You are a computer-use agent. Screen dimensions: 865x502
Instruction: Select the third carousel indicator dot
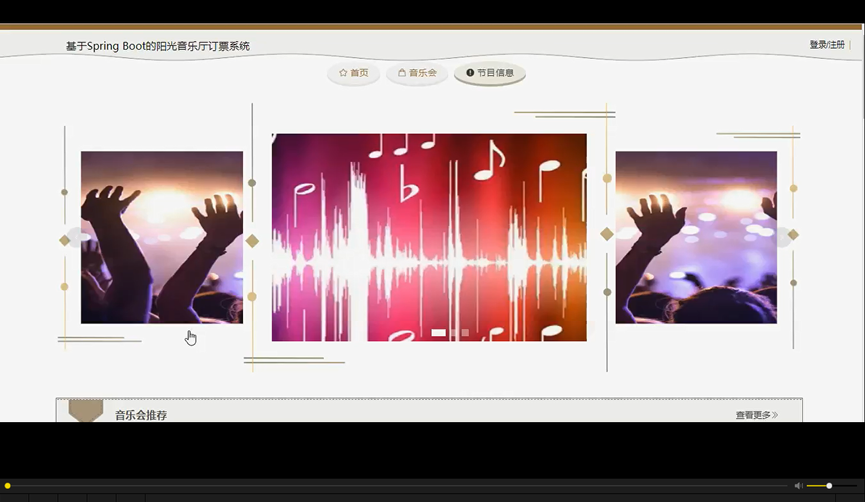[465, 333]
